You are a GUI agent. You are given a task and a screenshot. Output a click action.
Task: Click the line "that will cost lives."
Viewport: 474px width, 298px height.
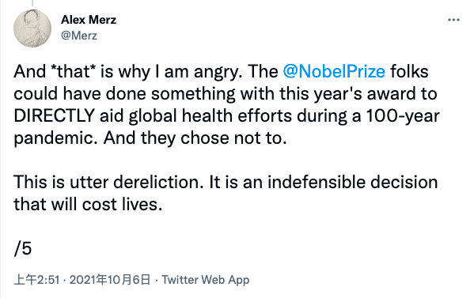[x=88, y=205]
